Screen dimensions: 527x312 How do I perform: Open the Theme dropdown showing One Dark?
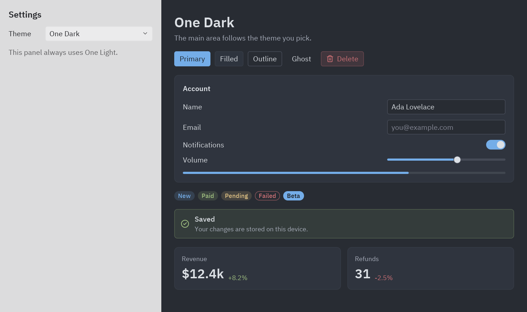coord(99,34)
